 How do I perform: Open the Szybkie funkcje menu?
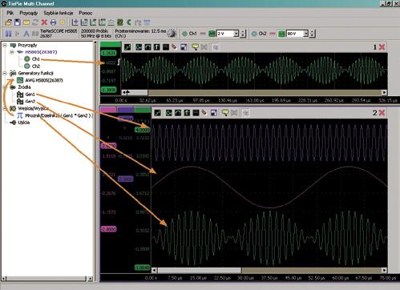click(59, 13)
